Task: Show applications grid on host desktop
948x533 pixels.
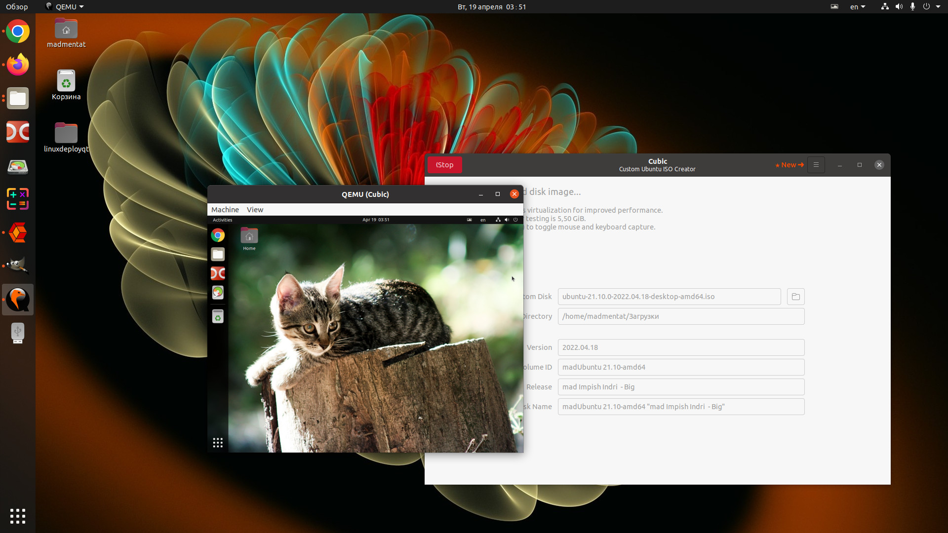Action: [18, 516]
